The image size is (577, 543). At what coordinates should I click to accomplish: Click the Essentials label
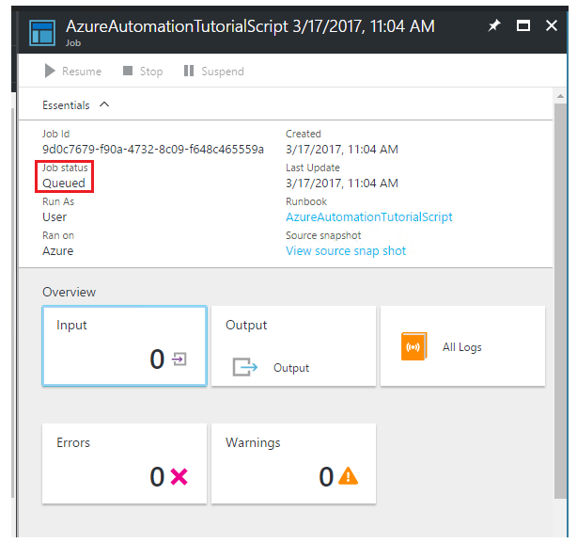click(66, 105)
